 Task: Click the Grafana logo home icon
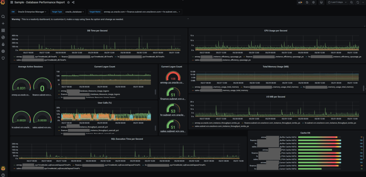tap(3, 2)
